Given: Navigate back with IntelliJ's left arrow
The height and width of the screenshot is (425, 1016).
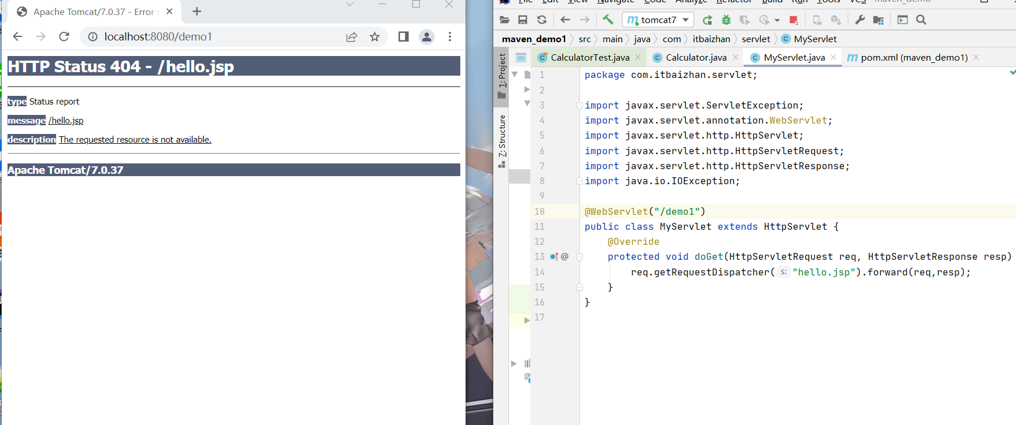Looking at the screenshot, I should pos(565,20).
